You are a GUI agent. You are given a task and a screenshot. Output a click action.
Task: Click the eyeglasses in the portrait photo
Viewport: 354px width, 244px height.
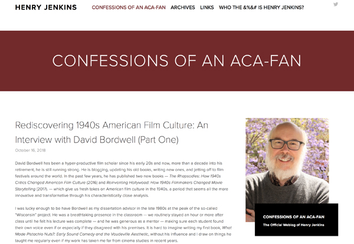(287, 144)
